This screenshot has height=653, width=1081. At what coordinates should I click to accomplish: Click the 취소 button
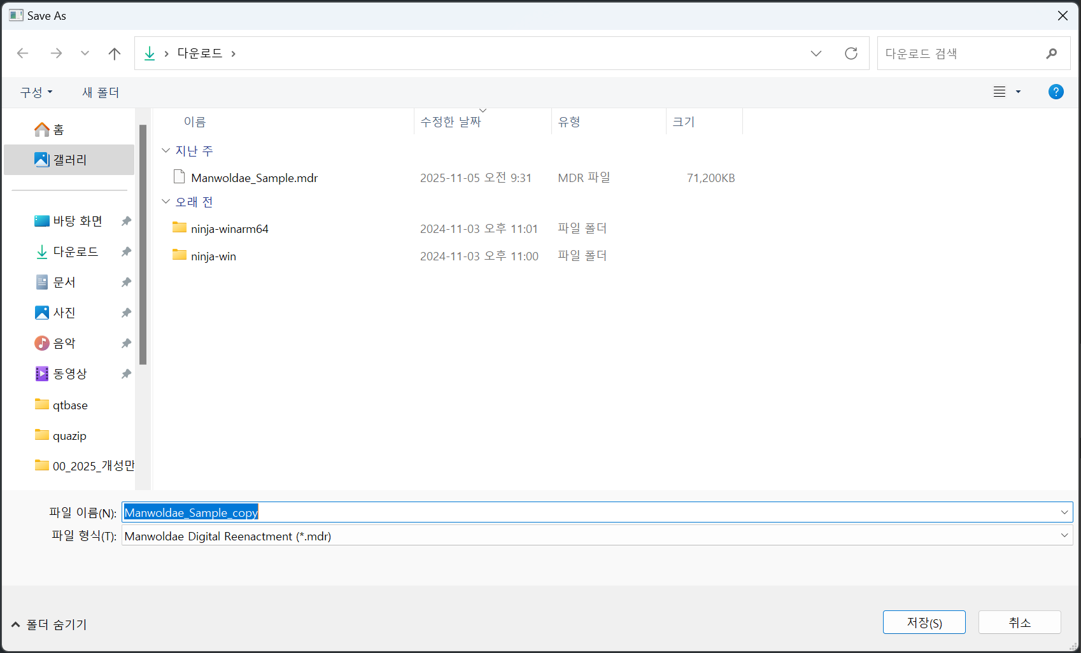1019,622
